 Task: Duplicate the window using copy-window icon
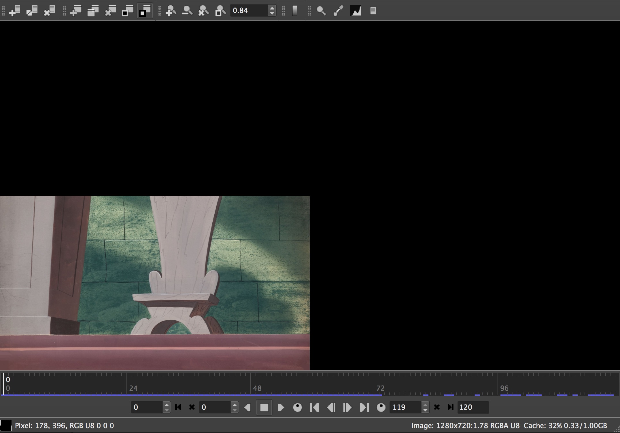[x=93, y=11]
